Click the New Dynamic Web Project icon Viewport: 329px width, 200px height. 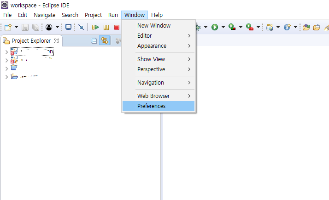[270, 27]
